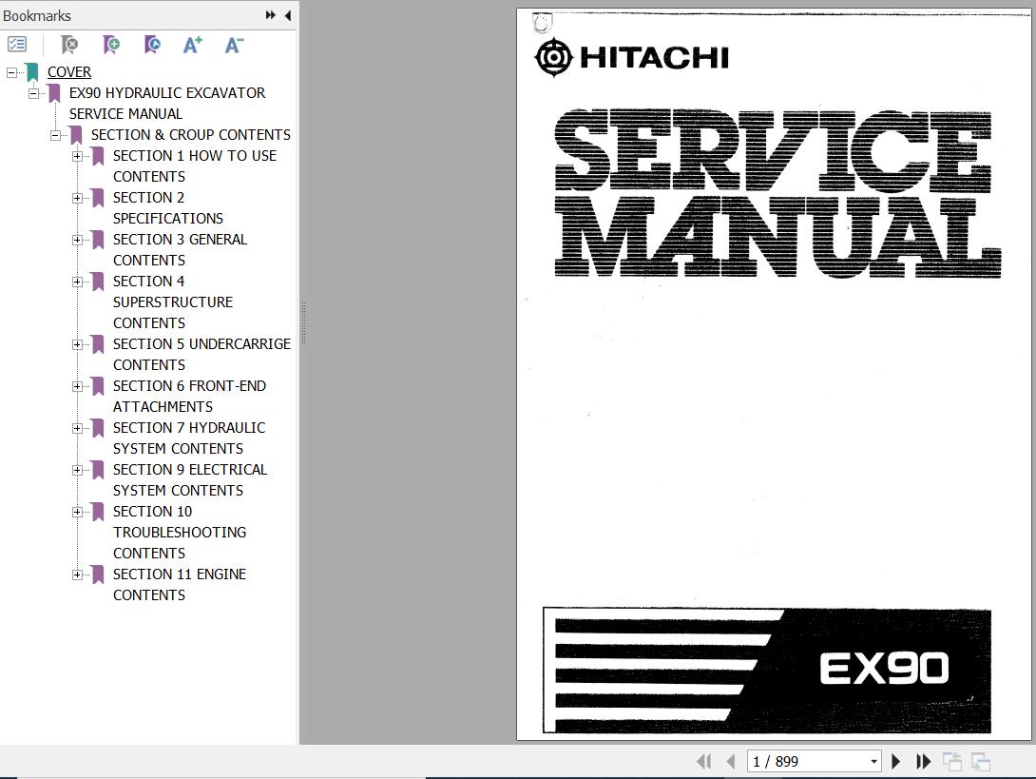Open the page number dropdown arrow

873,762
